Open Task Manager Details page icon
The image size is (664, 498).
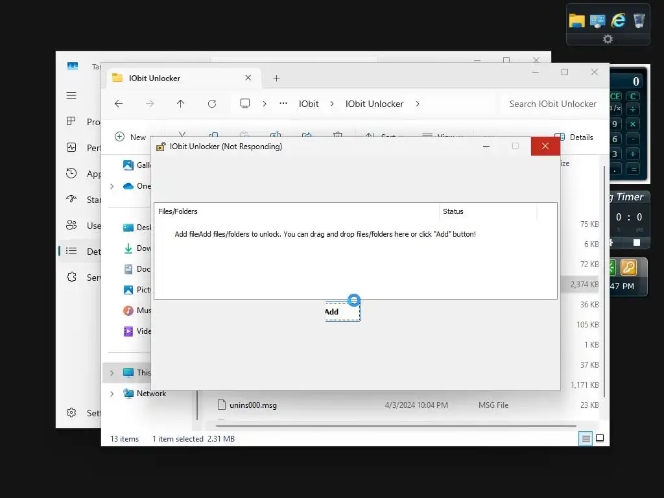(71, 251)
